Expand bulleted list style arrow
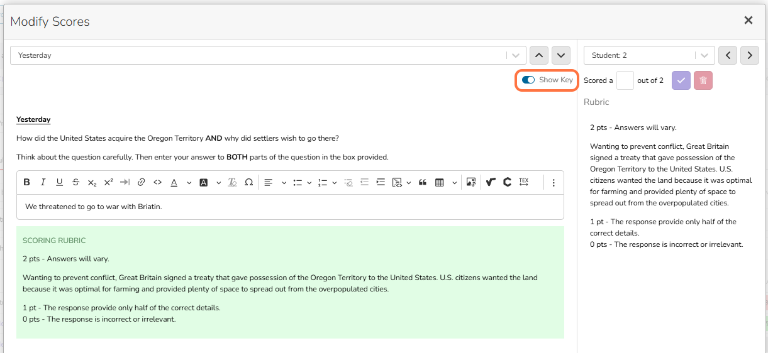768x353 pixels. [x=309, y=183]
